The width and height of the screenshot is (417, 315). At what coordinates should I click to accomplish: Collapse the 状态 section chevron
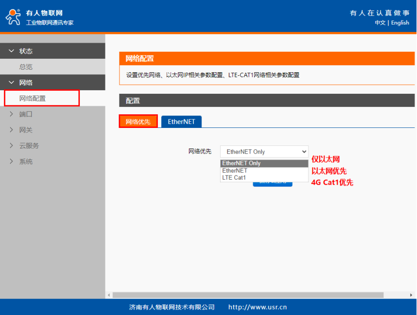(x=12, y=51)
